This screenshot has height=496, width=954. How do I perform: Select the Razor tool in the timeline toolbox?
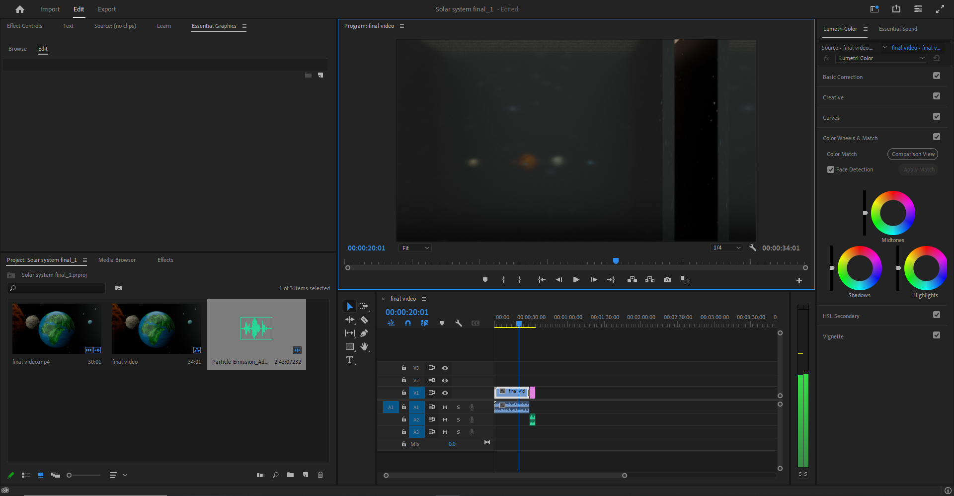pos(364,320)
